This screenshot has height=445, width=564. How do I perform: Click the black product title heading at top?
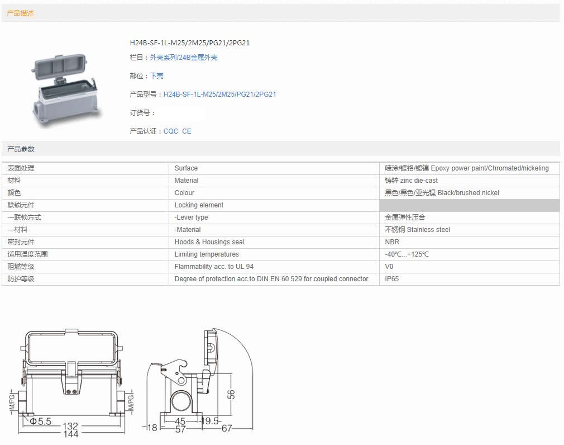pos(189,43)
